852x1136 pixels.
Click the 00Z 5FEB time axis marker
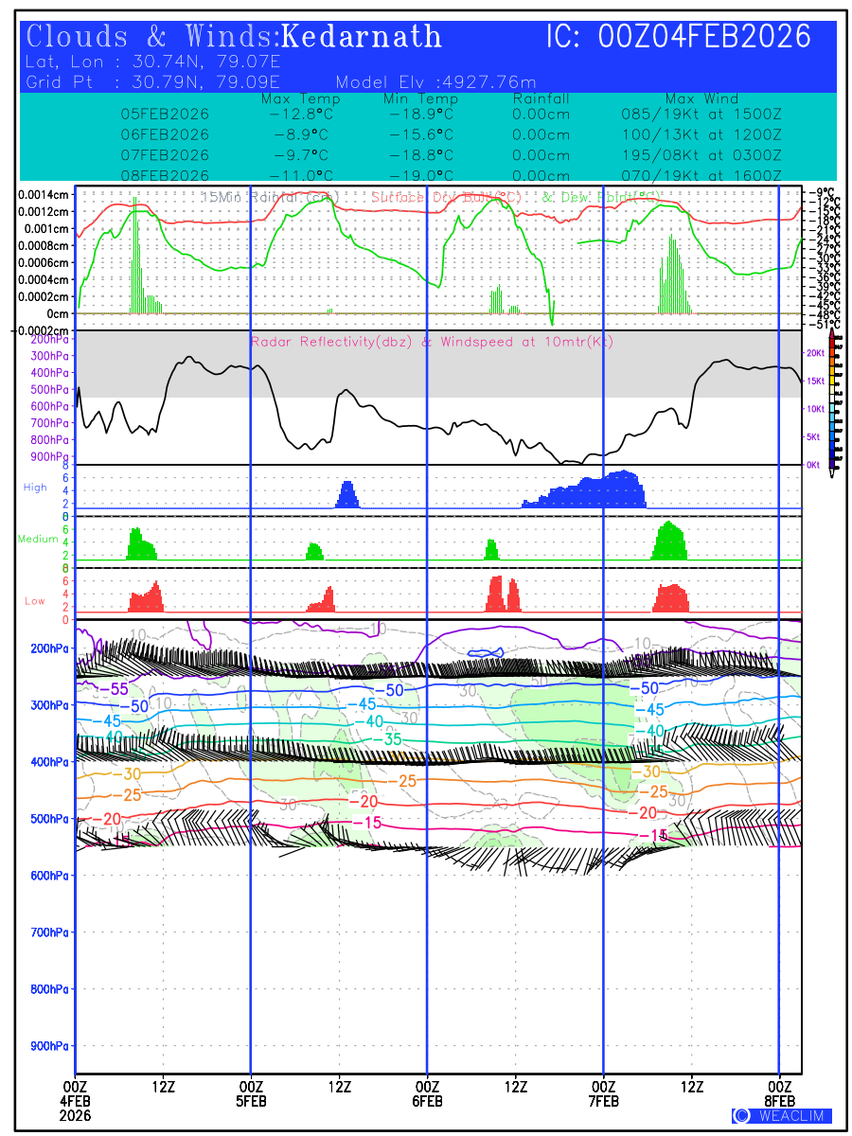tap(251, 1093)
